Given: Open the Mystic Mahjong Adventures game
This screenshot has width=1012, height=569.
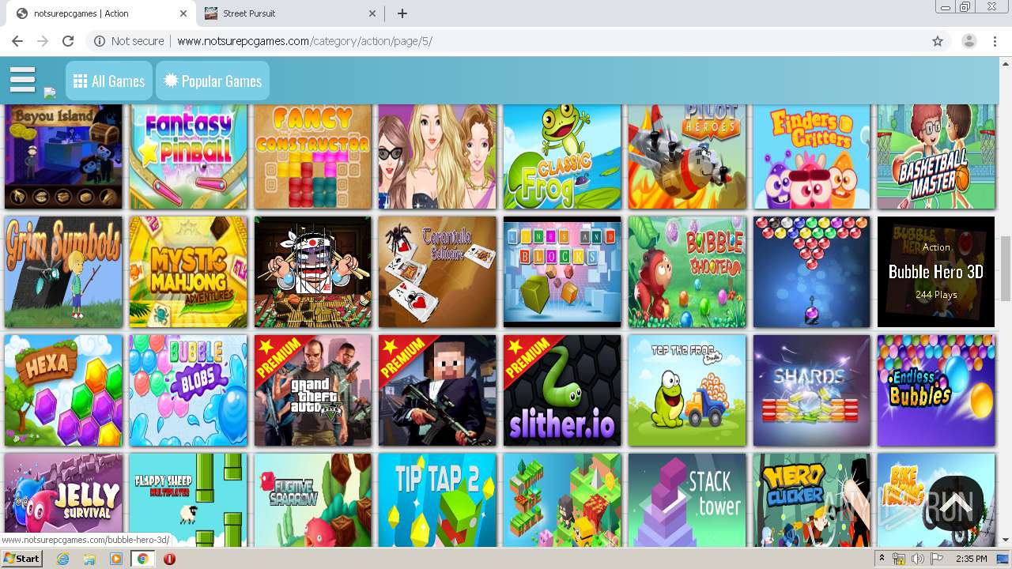Looking at the screenshot, I should [x=188, y=272].
